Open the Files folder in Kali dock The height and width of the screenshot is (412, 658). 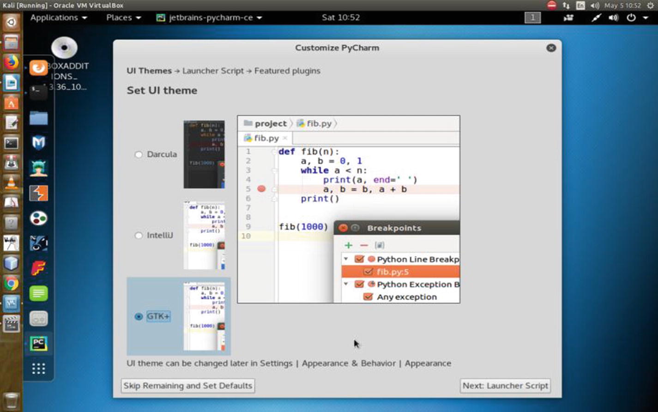(38, 118)
